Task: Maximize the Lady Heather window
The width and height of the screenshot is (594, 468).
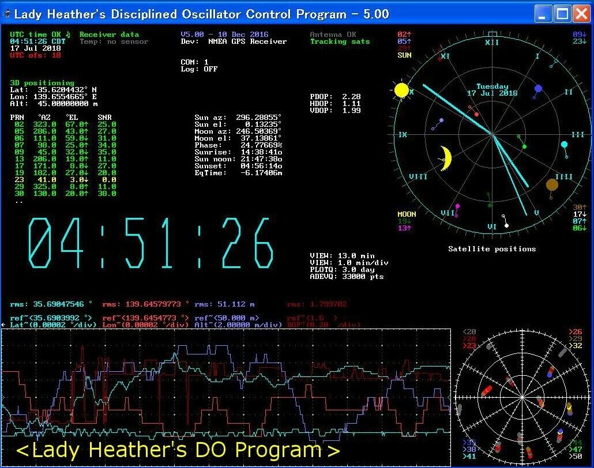Action: pos(562,14)
